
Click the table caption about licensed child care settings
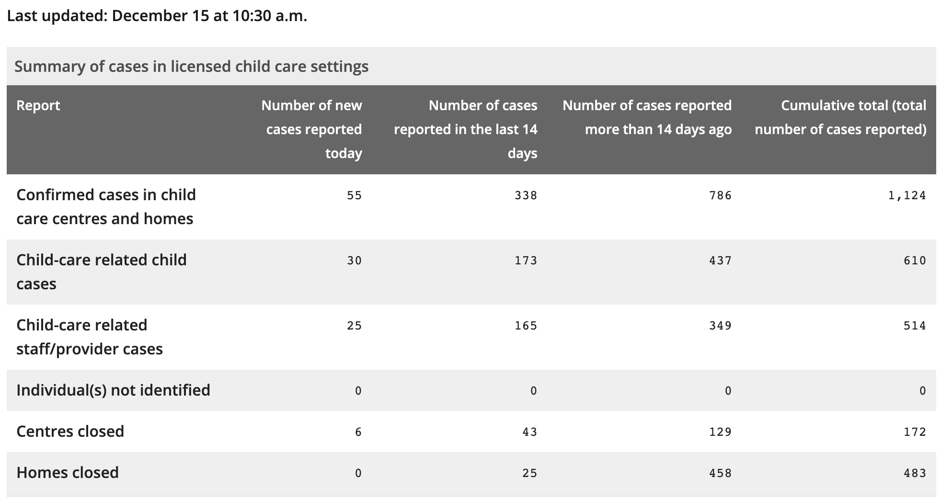(x=191, y=66)
